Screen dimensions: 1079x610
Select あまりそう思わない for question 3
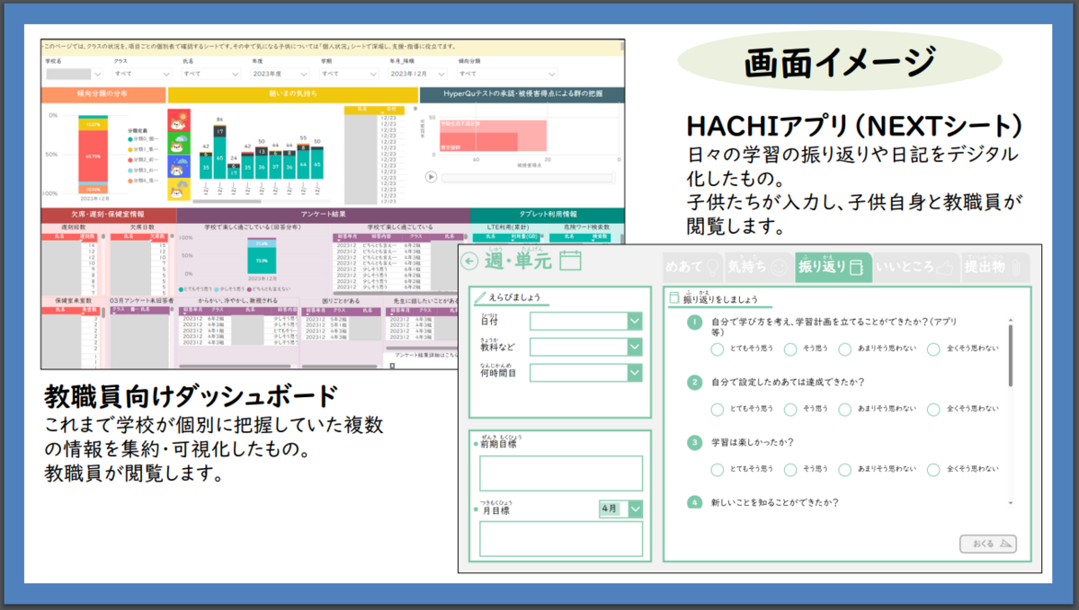click(844, 469)
